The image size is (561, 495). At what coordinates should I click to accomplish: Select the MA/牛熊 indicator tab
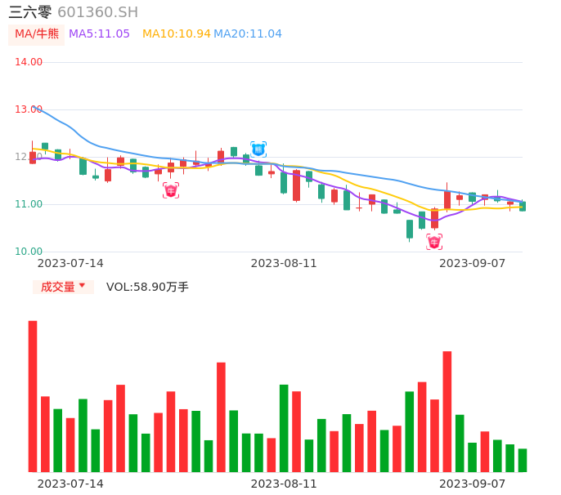point(37,34)
